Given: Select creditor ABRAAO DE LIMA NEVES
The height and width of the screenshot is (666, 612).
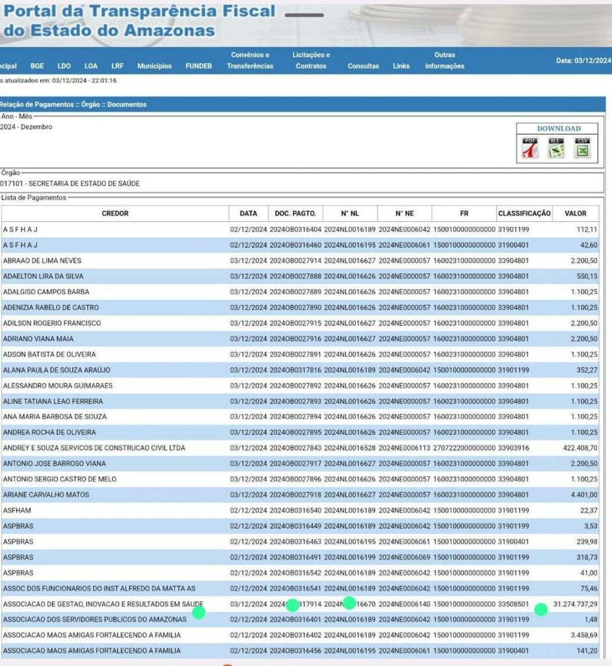Looking at the screenshot, I should (42, 261).
